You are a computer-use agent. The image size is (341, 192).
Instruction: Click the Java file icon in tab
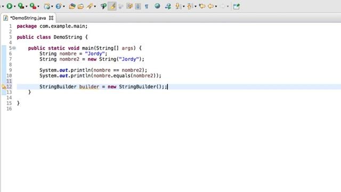[6, 18]
